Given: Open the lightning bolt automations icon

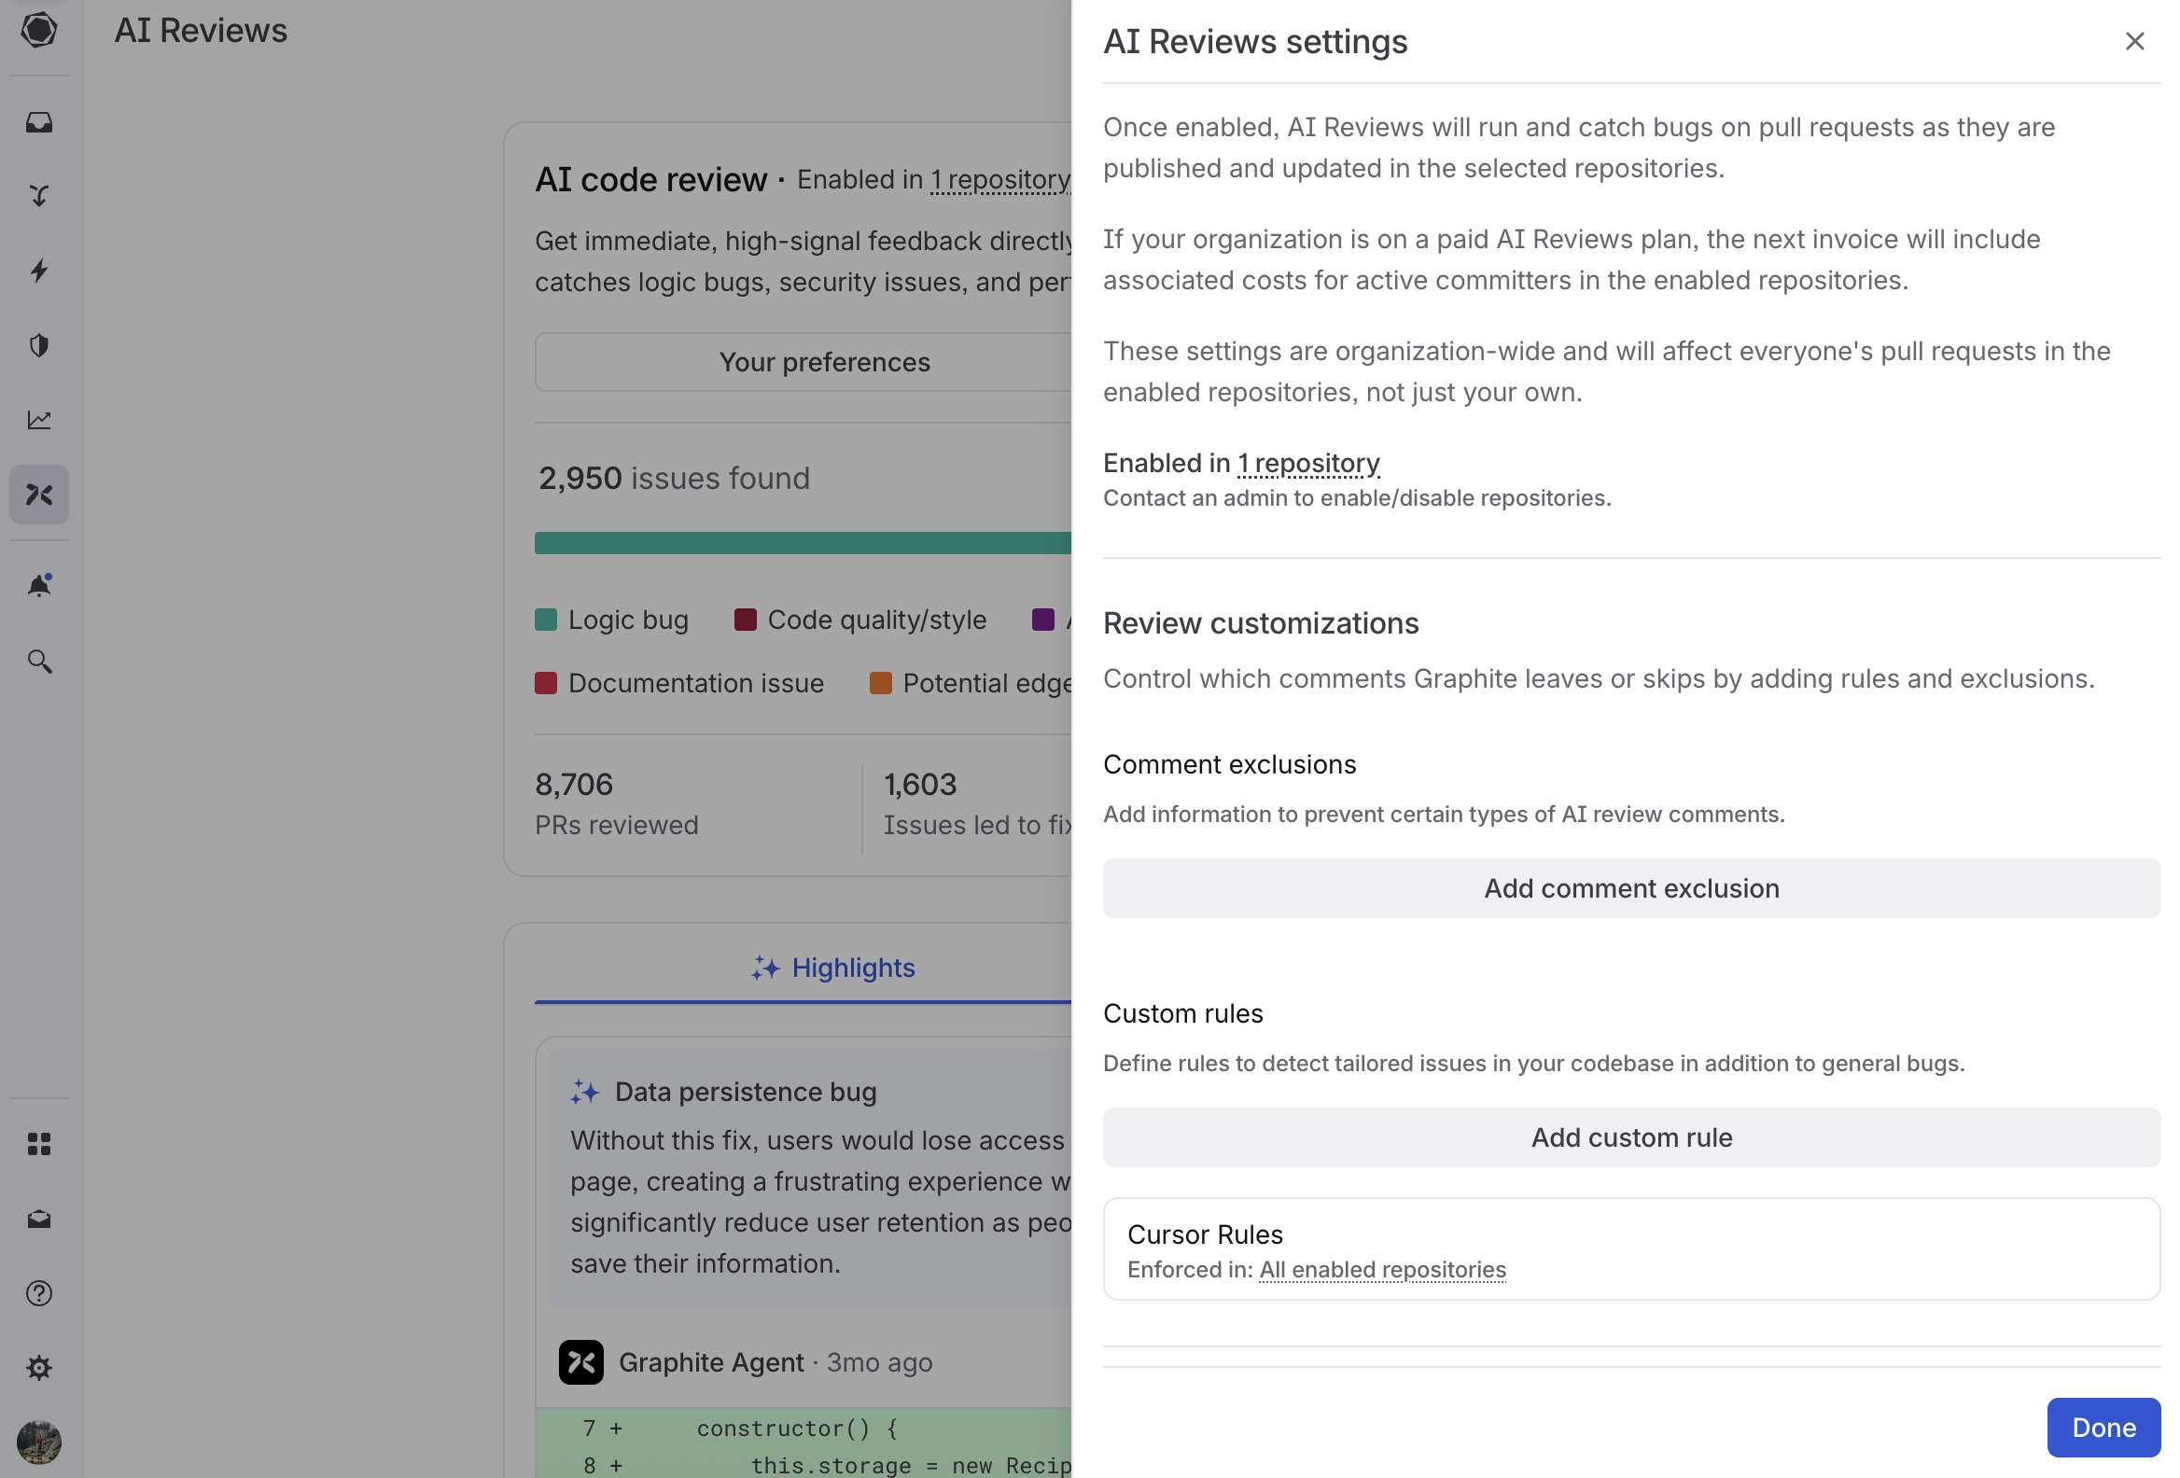Looking at the screenshot, I should point(38,271).
